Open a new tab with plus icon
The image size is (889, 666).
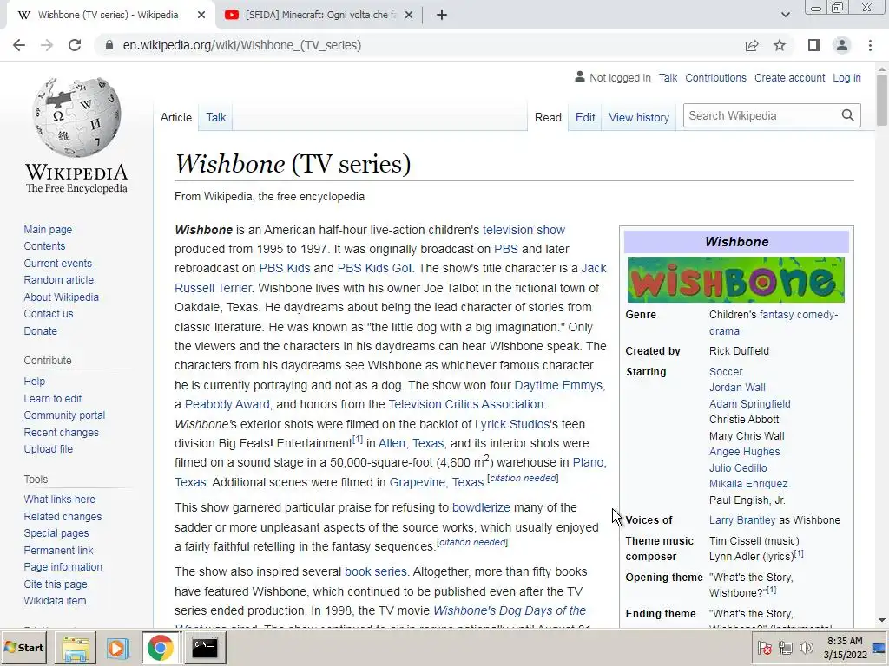pyautogui.click(x=442, y=16)
